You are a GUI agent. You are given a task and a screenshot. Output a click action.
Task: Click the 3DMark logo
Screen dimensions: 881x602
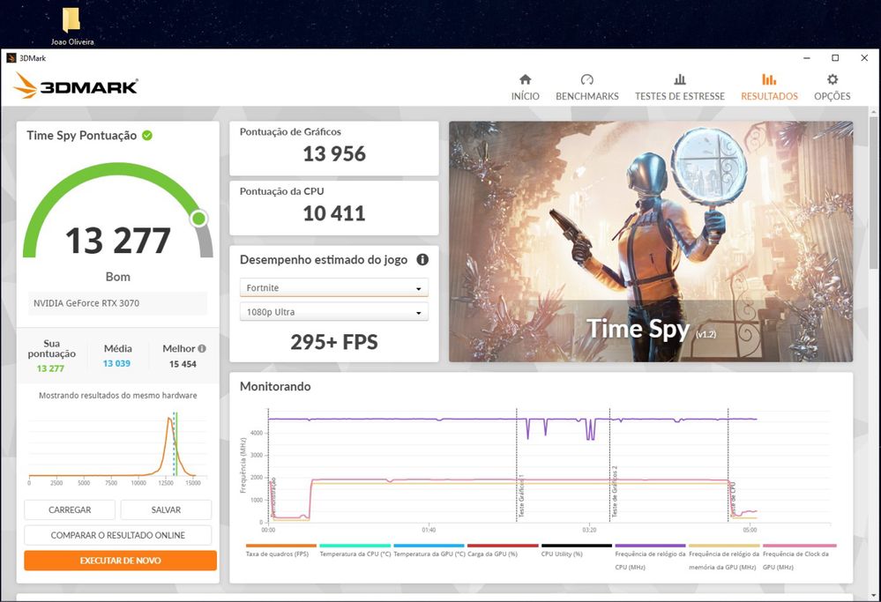[76, 85]
